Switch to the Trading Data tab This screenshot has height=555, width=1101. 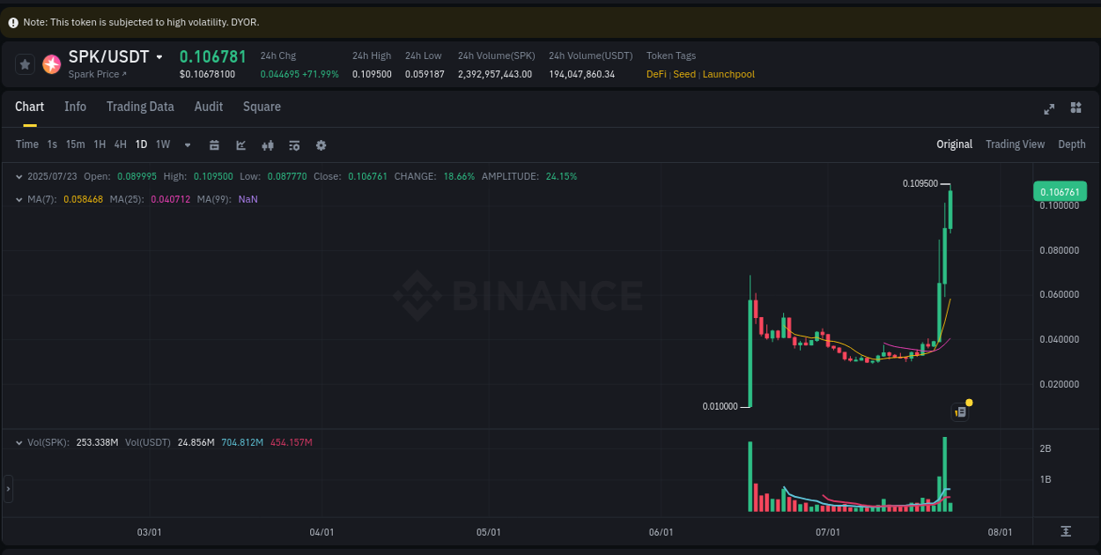click(x=140, y=107)
